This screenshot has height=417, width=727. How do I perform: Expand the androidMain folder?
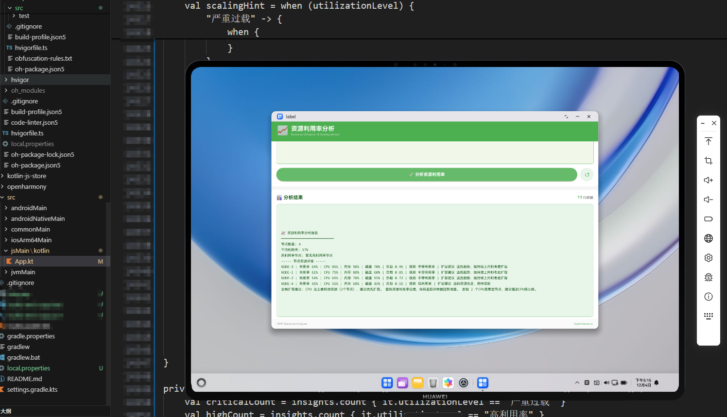tap(55, 208)
